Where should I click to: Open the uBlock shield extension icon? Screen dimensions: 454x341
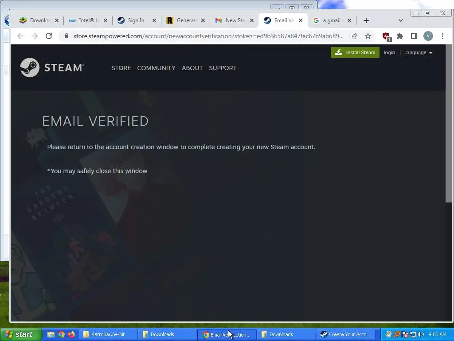click(387, 36)
